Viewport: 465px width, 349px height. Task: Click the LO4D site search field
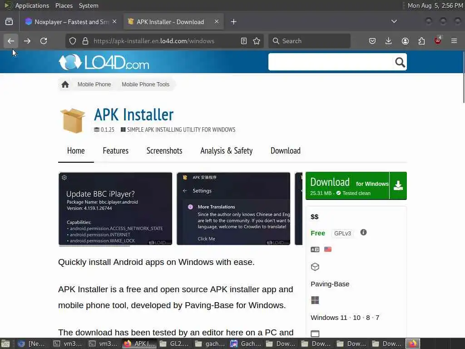pyautogui.click(x=331, y=62)
